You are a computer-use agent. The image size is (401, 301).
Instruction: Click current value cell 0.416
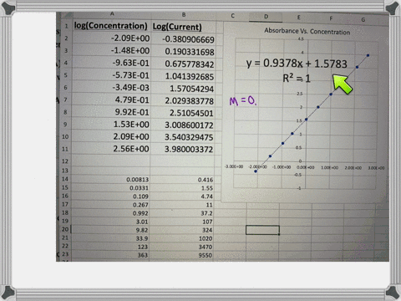click(182, 180)
